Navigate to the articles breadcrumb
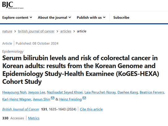Image resolution: width=168 pixels, height=126 pixels. click(66, 31)
